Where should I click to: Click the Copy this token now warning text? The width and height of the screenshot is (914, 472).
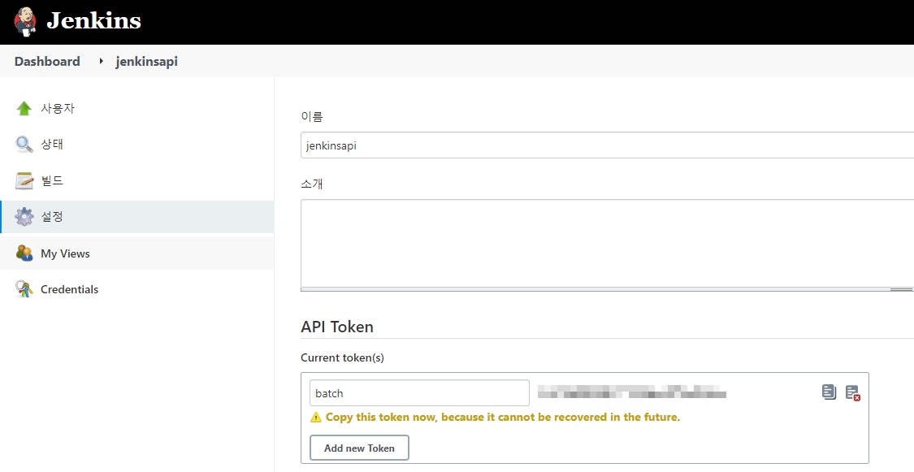pyautogui.click(x=502, y=418)
